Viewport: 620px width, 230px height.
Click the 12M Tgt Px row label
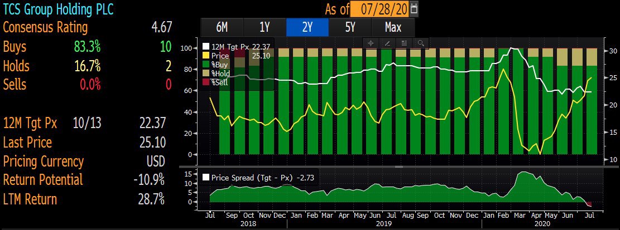30,123
